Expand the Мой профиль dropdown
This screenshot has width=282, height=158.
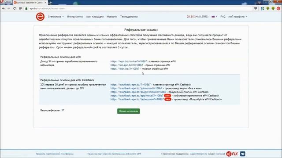pos(237,17)
